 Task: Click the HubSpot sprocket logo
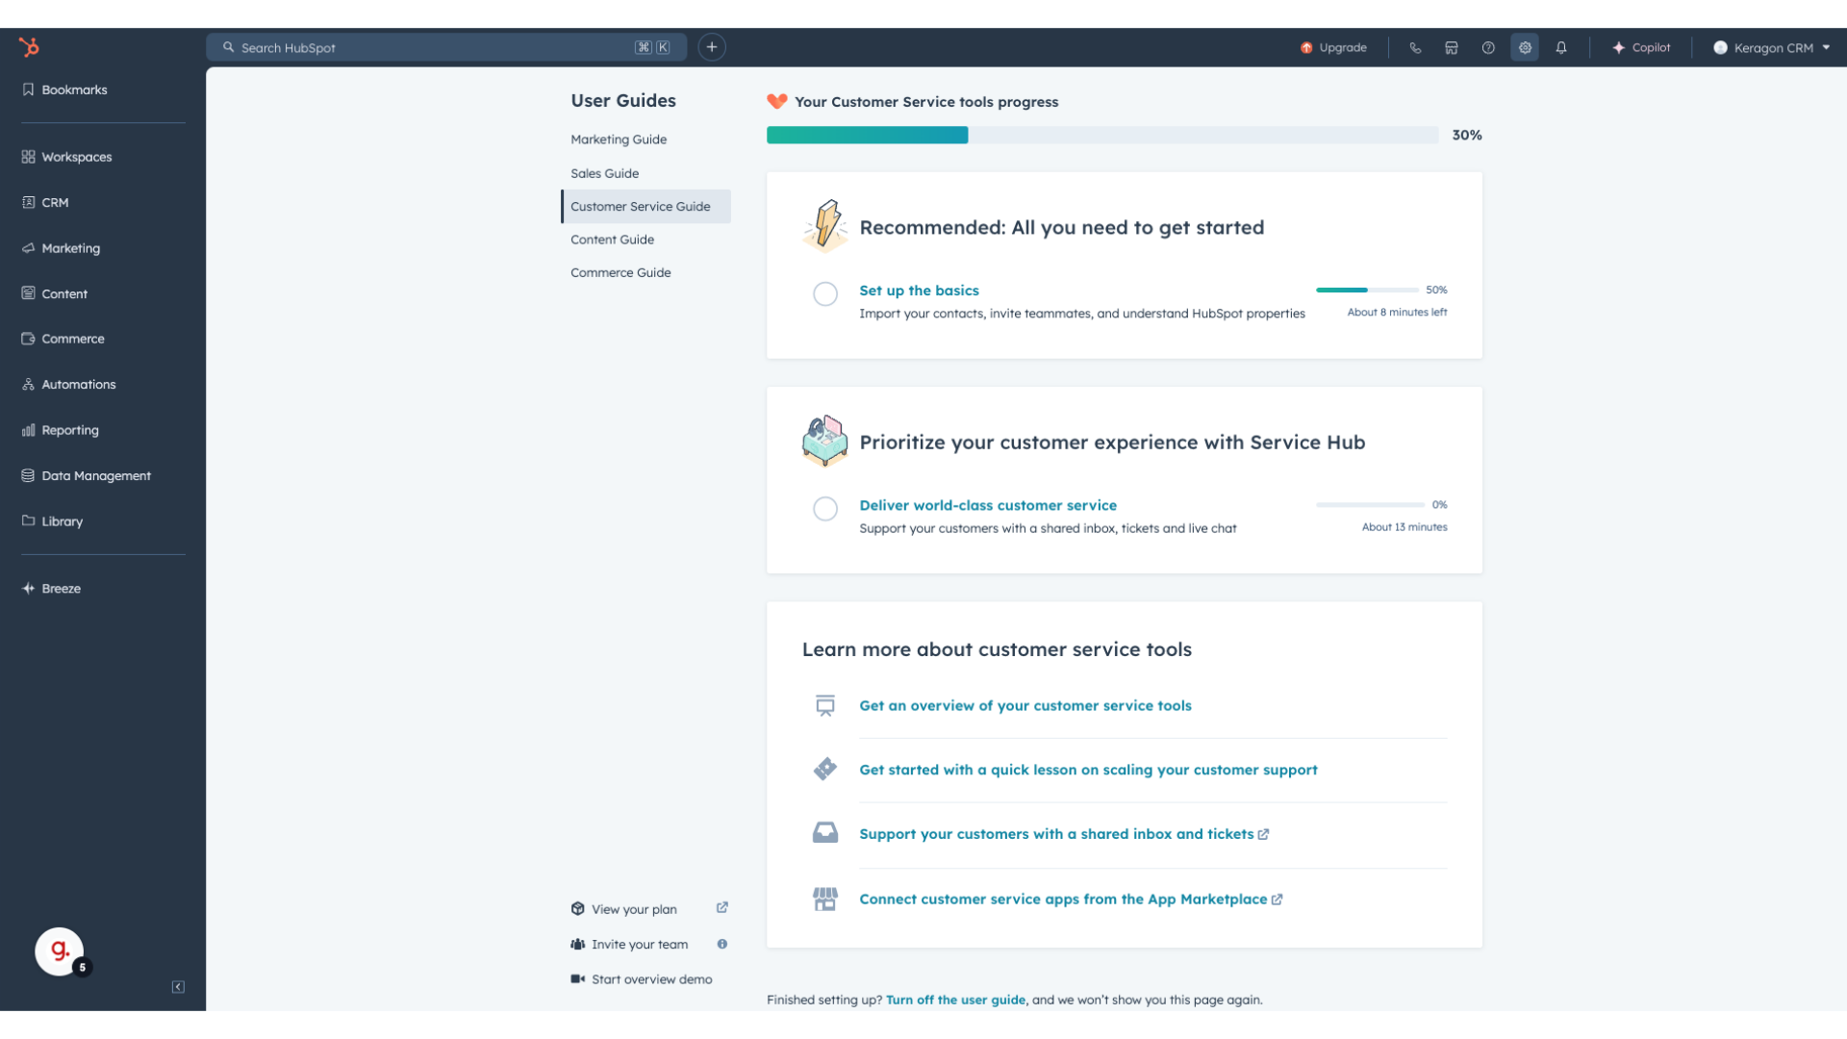(x=29, y=46)
